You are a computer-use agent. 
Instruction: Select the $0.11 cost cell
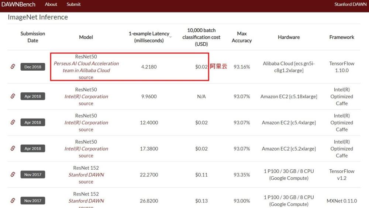pyautogui.click(x=201, y=174)
